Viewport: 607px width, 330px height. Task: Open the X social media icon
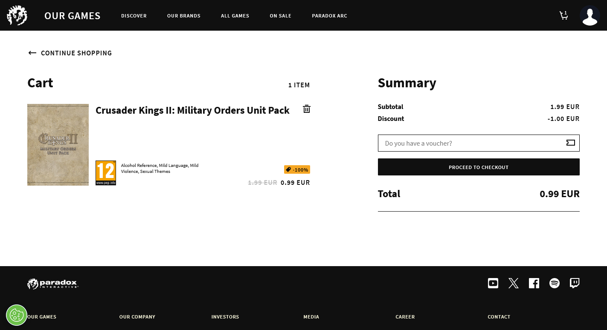tap(513, 283)
